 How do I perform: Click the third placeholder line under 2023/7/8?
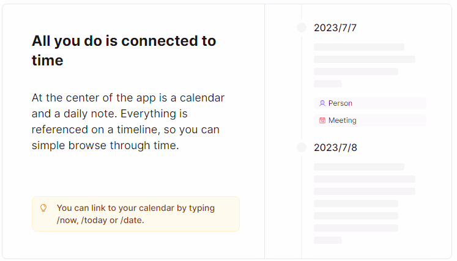(364, 191)
